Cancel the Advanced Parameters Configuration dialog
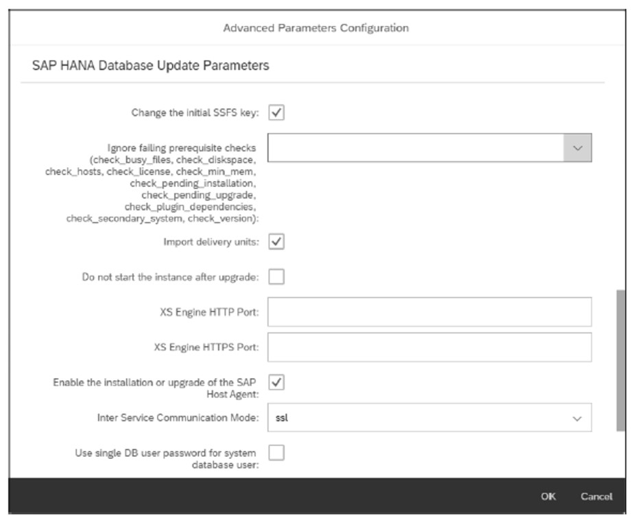The image size is (637, 524). click(x=596, y=497)
